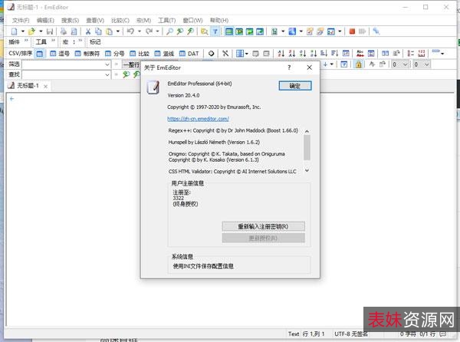Toggle the normal mode CSV button
The height and width of the screenshot is (342, 460).
pyautogui.click(x=40, y=54)
